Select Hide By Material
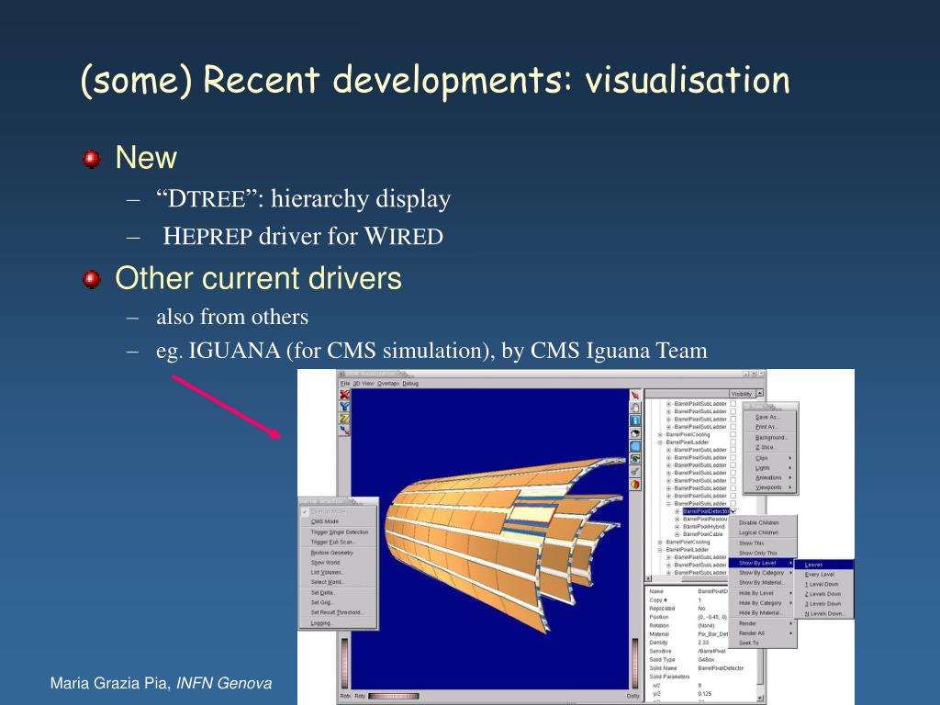The image size is (940, 705). [763, 613]
